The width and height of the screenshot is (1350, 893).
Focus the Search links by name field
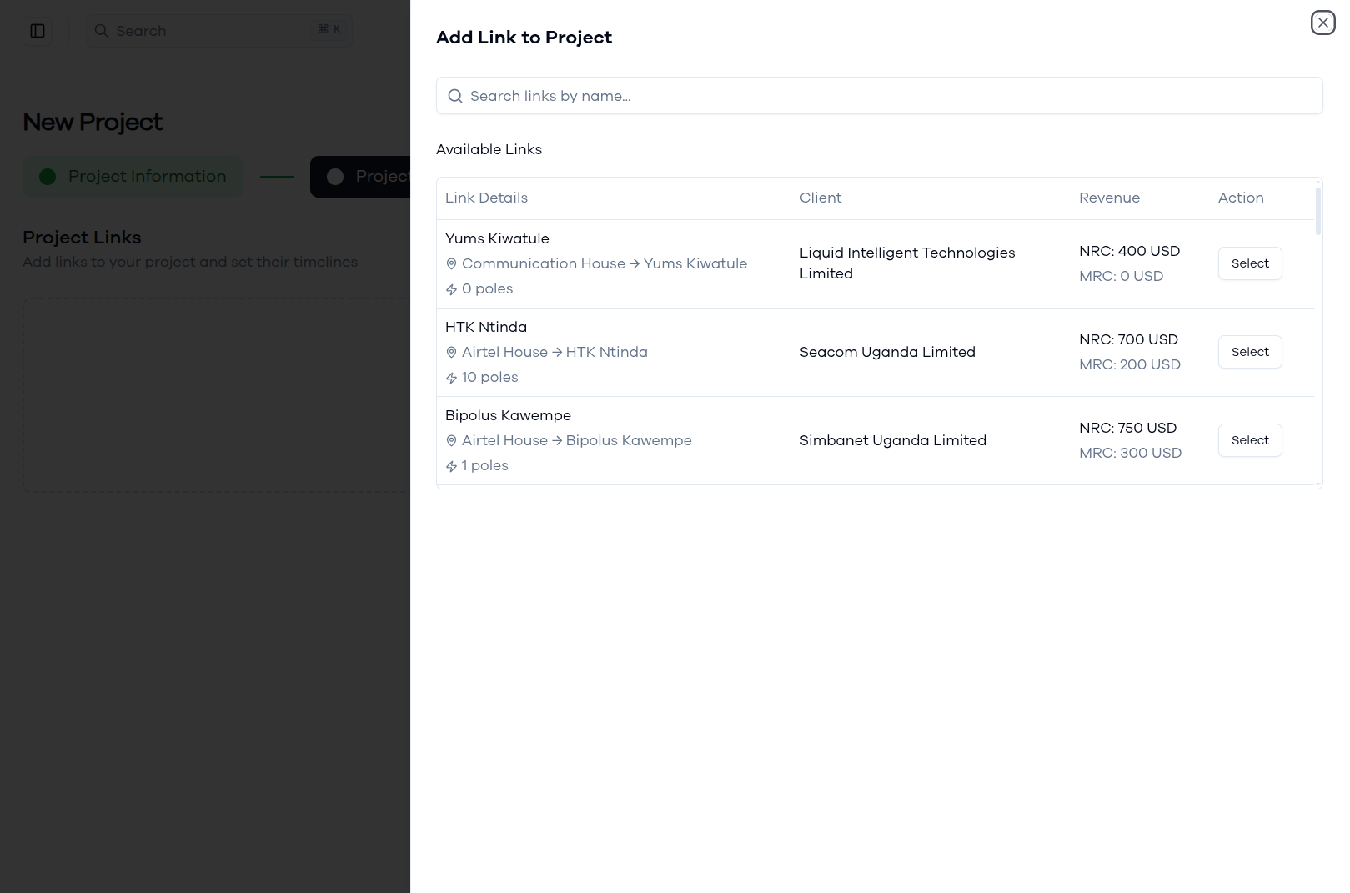coord(879,96)
